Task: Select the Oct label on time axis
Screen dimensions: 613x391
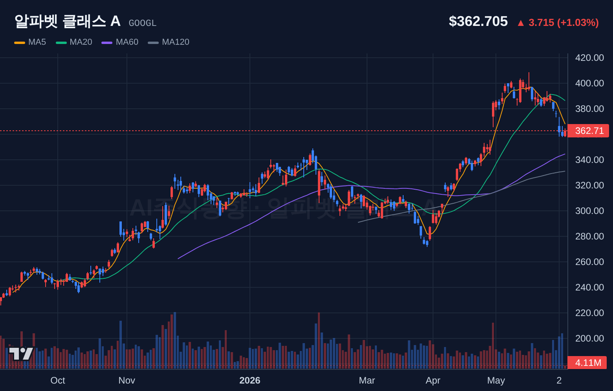Action: pos(58,380)
